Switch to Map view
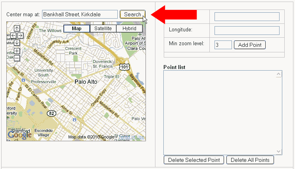Screen dimensions: 295x169 (77, 29)
